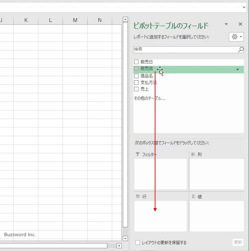Open the gear Tools layout menu
Screen dimensions: 249x251
click(x=236, y=37)
